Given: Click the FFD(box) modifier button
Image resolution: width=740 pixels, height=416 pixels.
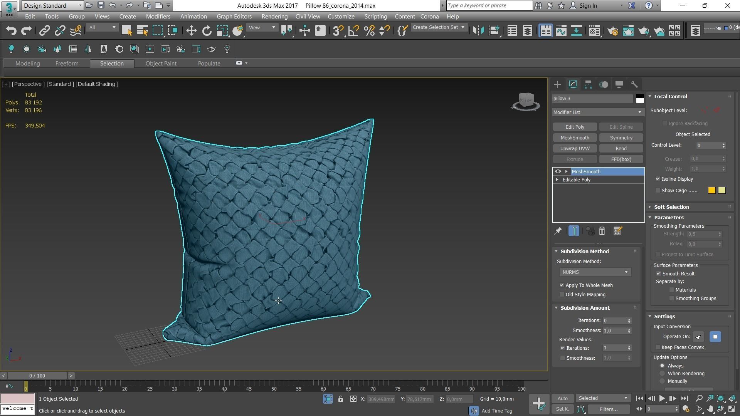Looking at the screenshot, I should point(621,159).
